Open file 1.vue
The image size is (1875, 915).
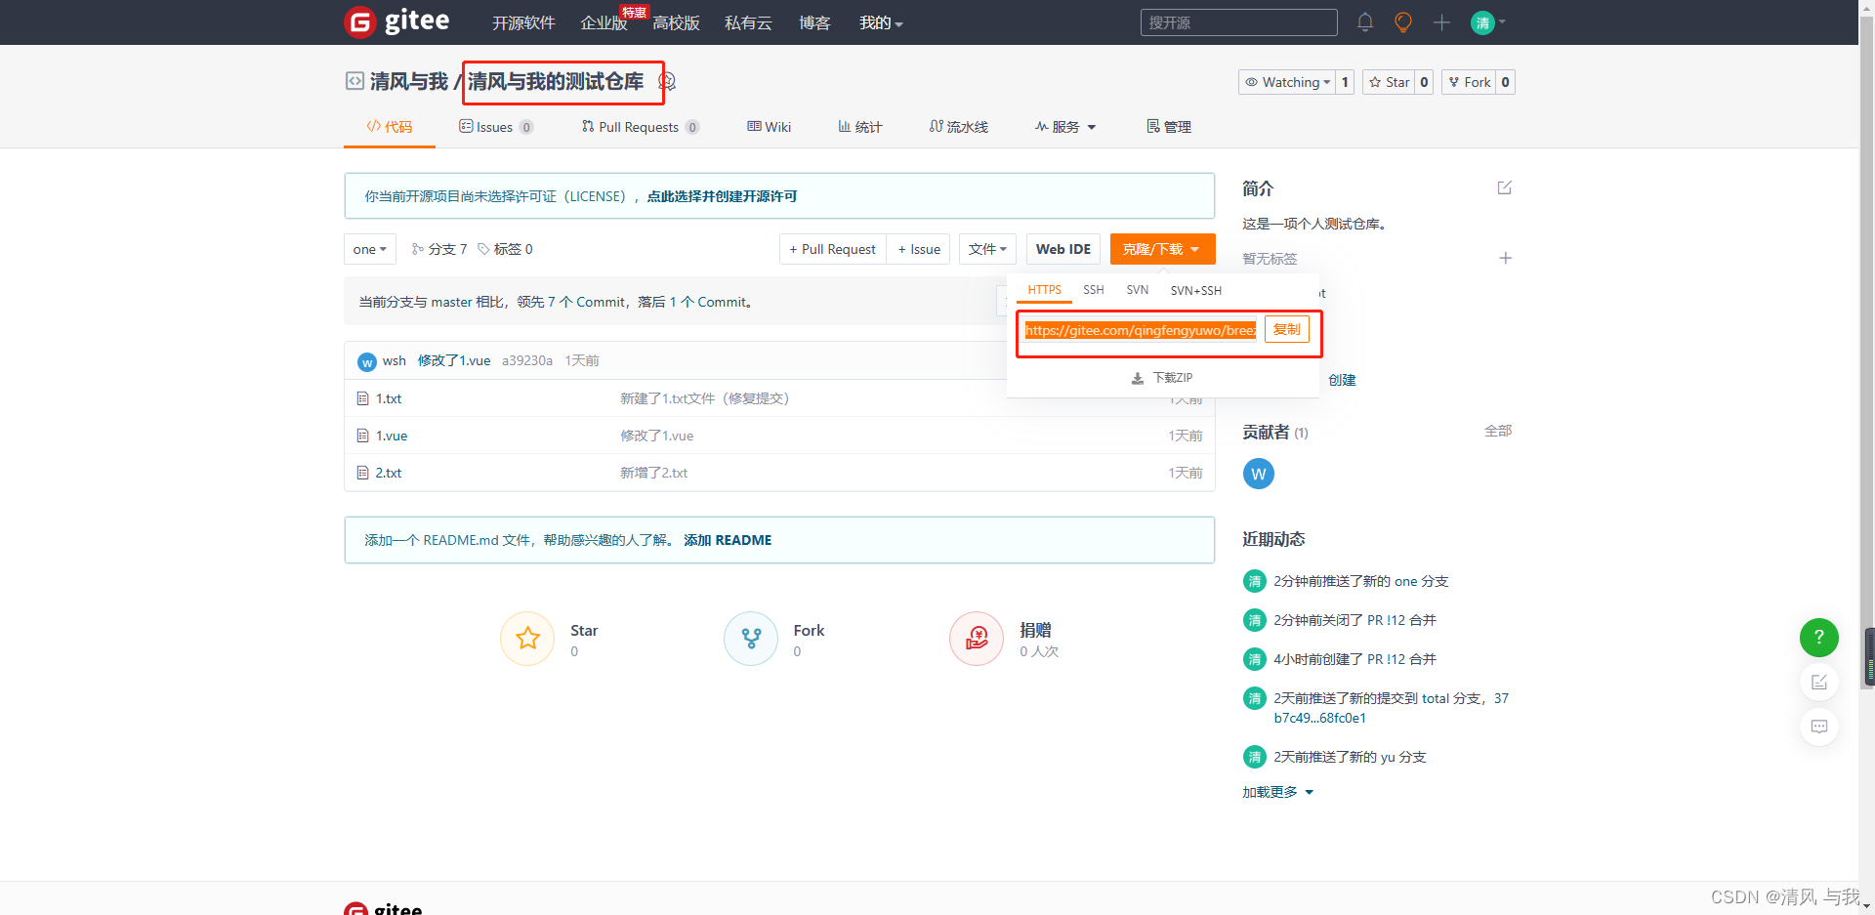(x=392, y=436)
